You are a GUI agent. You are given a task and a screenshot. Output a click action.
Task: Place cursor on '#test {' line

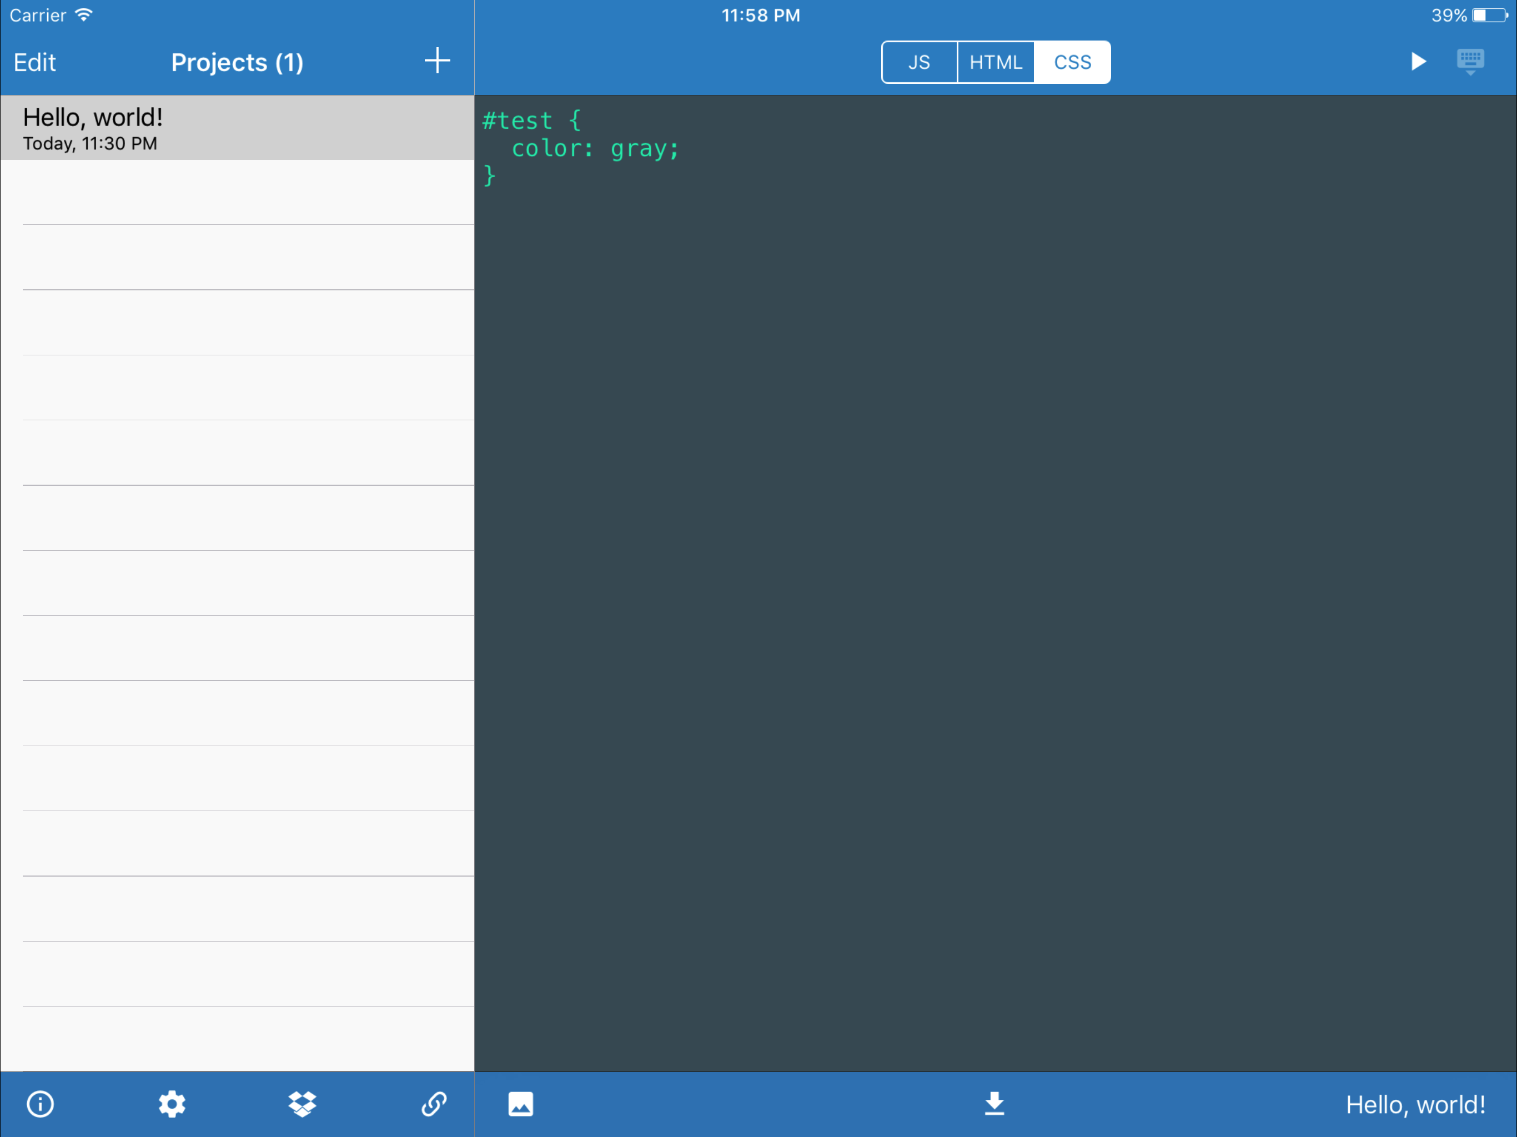click(531, 120)
